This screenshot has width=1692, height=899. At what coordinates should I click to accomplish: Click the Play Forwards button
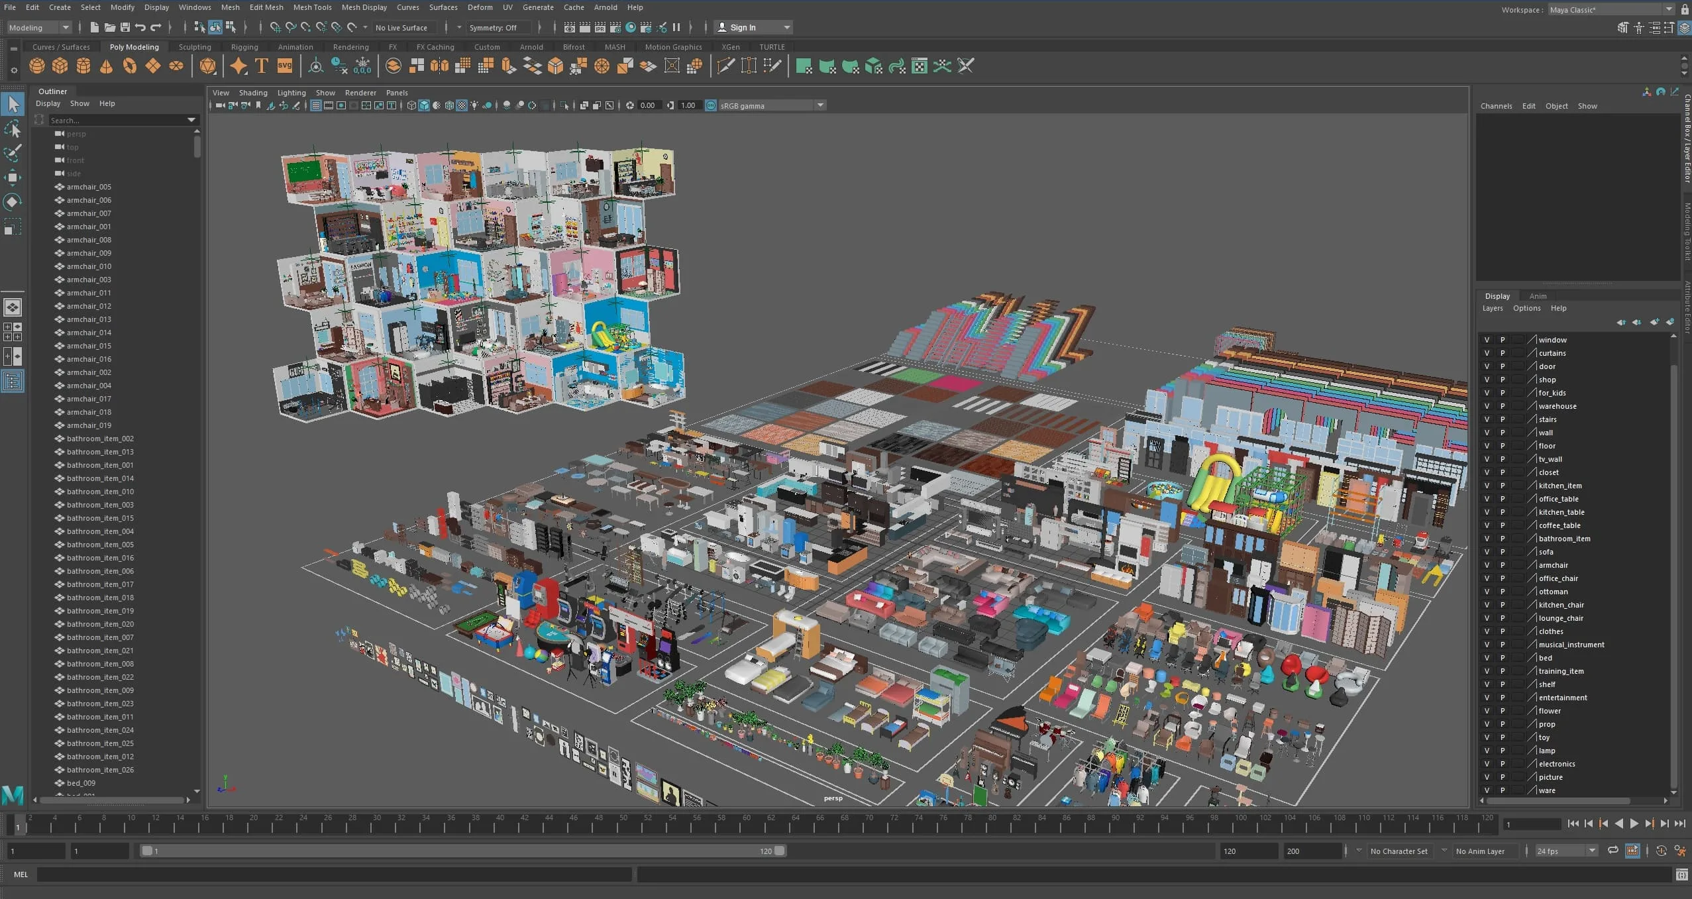click(x=1634, y=823)
